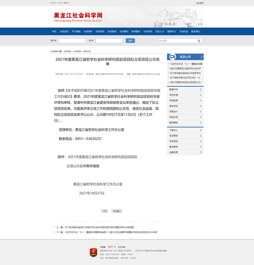The height and width of the screenshot is (265, 254).
Task: Click the chevron beside 管理文件
Action: tap(201, 89)
